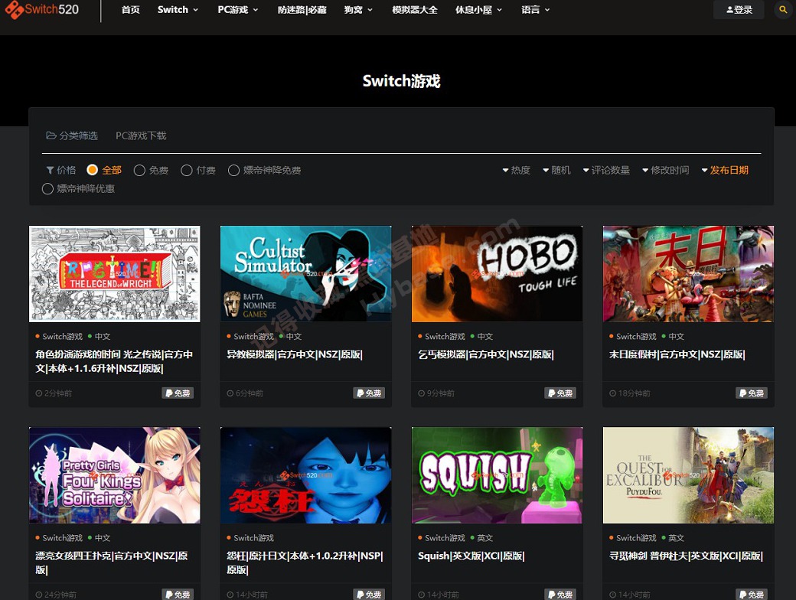Open 怨枉 horror game thumbnail

click(x=305, y=475)
